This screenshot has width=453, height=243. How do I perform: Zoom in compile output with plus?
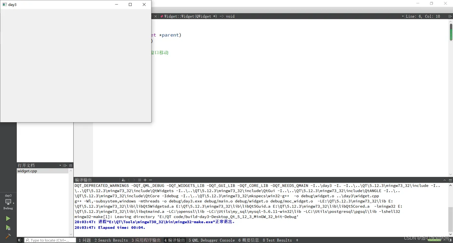[145, 180]
